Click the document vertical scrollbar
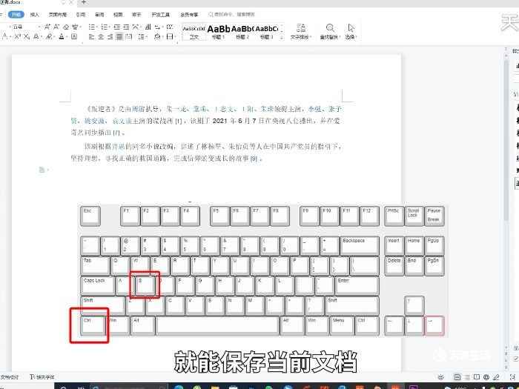 tap(506, 139)
